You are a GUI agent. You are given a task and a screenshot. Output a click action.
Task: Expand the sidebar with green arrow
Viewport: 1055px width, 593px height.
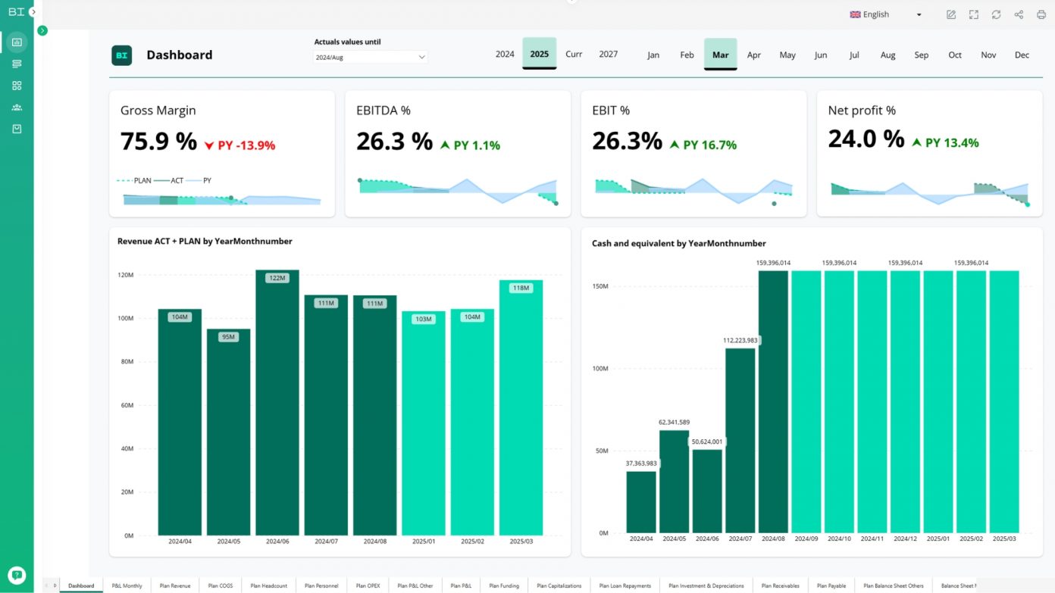pyautogui.click(x=42, y=30)
